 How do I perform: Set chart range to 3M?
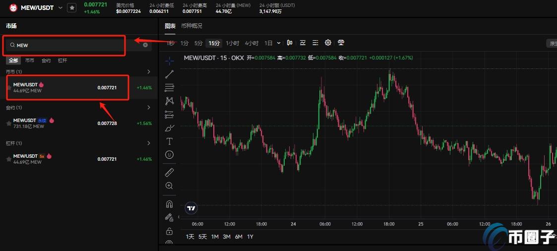click(227, 237)
